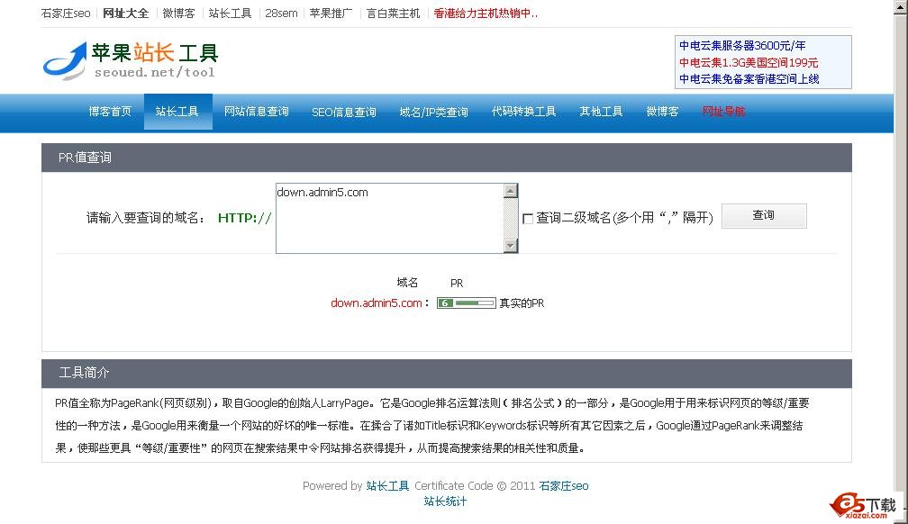This screenshot has height=524, width=908.
Task: Click the footer 石家庄seo link
Action: click(564, 486)
